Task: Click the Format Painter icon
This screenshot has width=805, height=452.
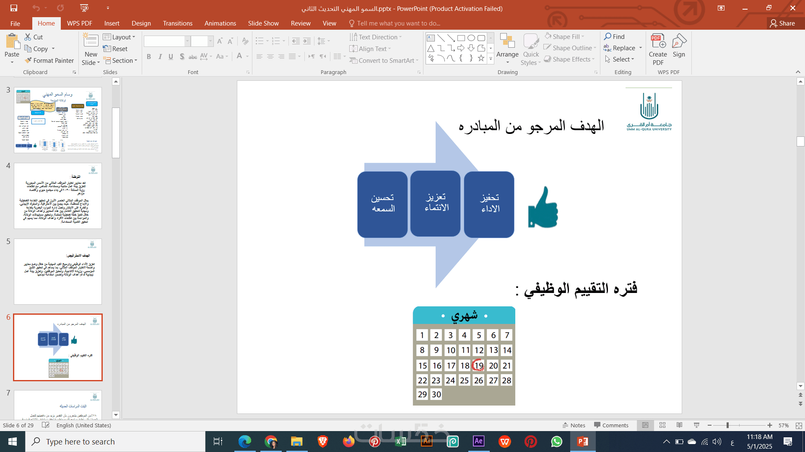Action: [29, 61]
